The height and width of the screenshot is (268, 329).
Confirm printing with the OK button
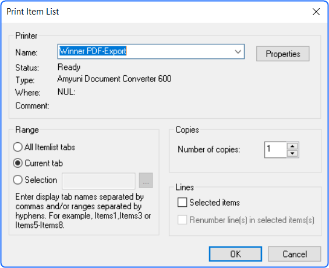235,254
